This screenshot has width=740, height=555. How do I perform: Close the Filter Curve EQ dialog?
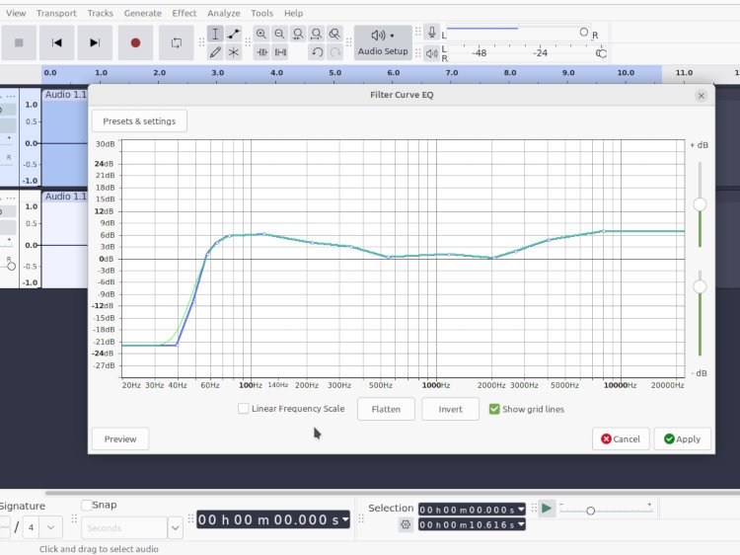(702, 96)
